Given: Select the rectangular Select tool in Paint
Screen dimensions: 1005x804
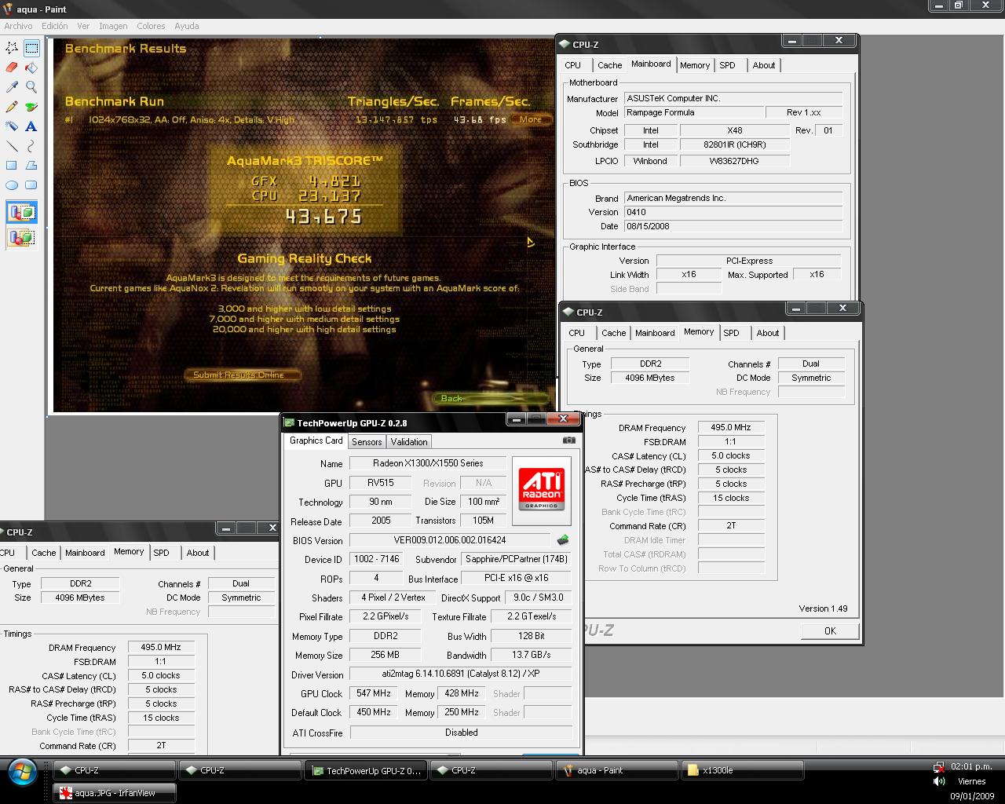Looking at the screenshot, I should click(31, 48).
